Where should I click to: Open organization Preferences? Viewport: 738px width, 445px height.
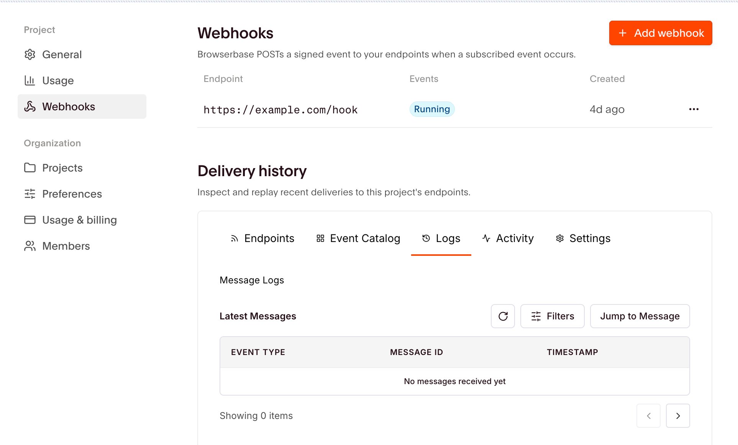pos(82,194)
